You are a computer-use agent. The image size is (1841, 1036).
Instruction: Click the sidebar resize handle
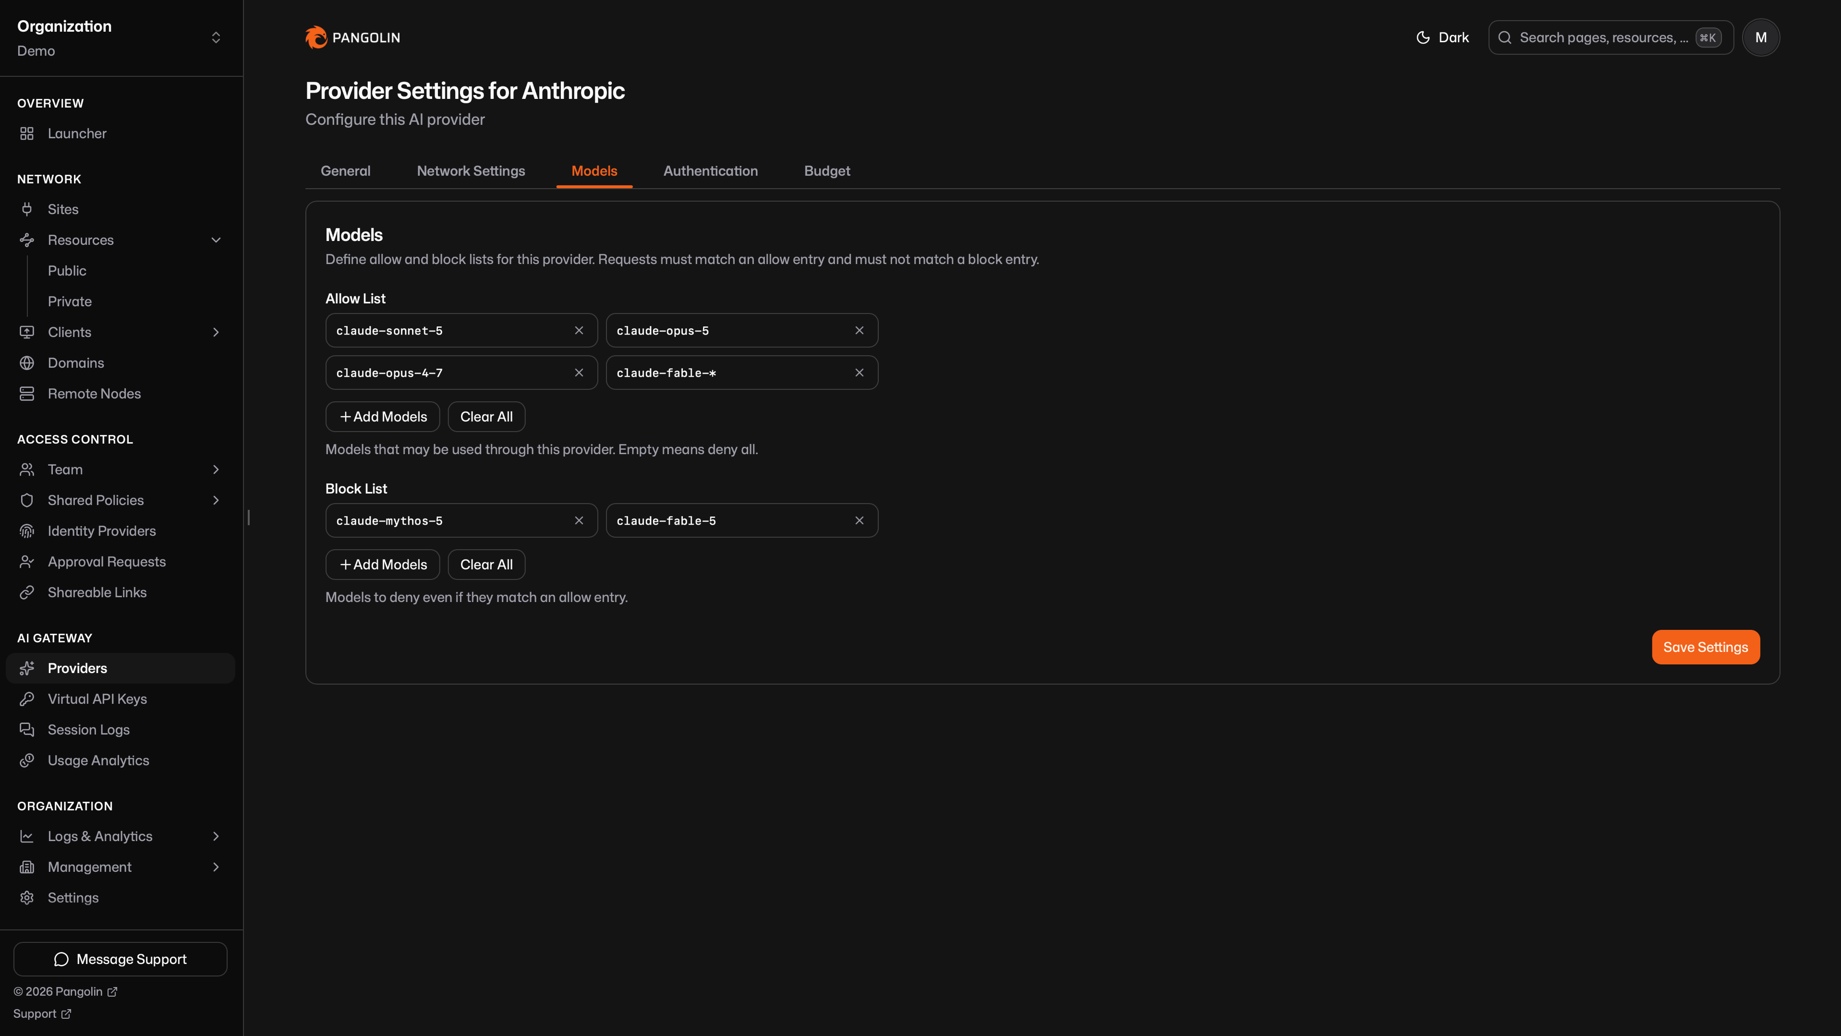pyautogui.click(x=248, y=518)
